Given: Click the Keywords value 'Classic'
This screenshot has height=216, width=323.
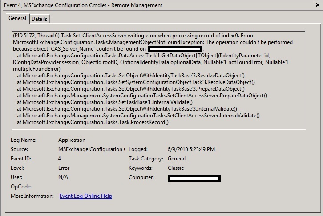Looking at the screenshot, I should pos(175,168).
